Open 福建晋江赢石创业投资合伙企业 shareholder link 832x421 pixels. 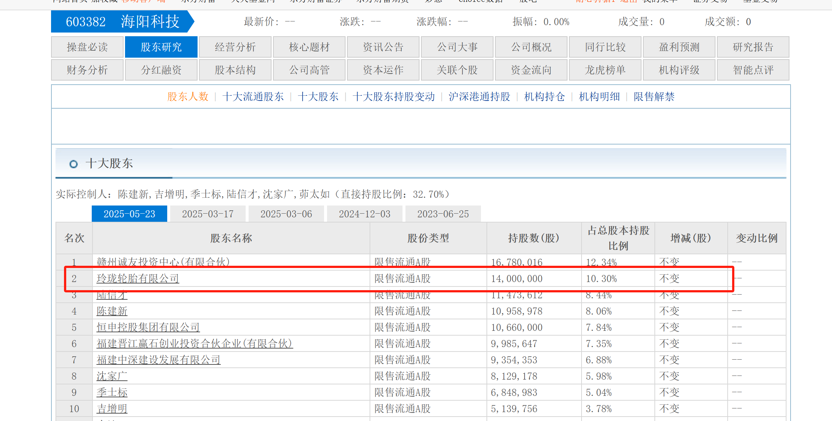pos(195,343)
